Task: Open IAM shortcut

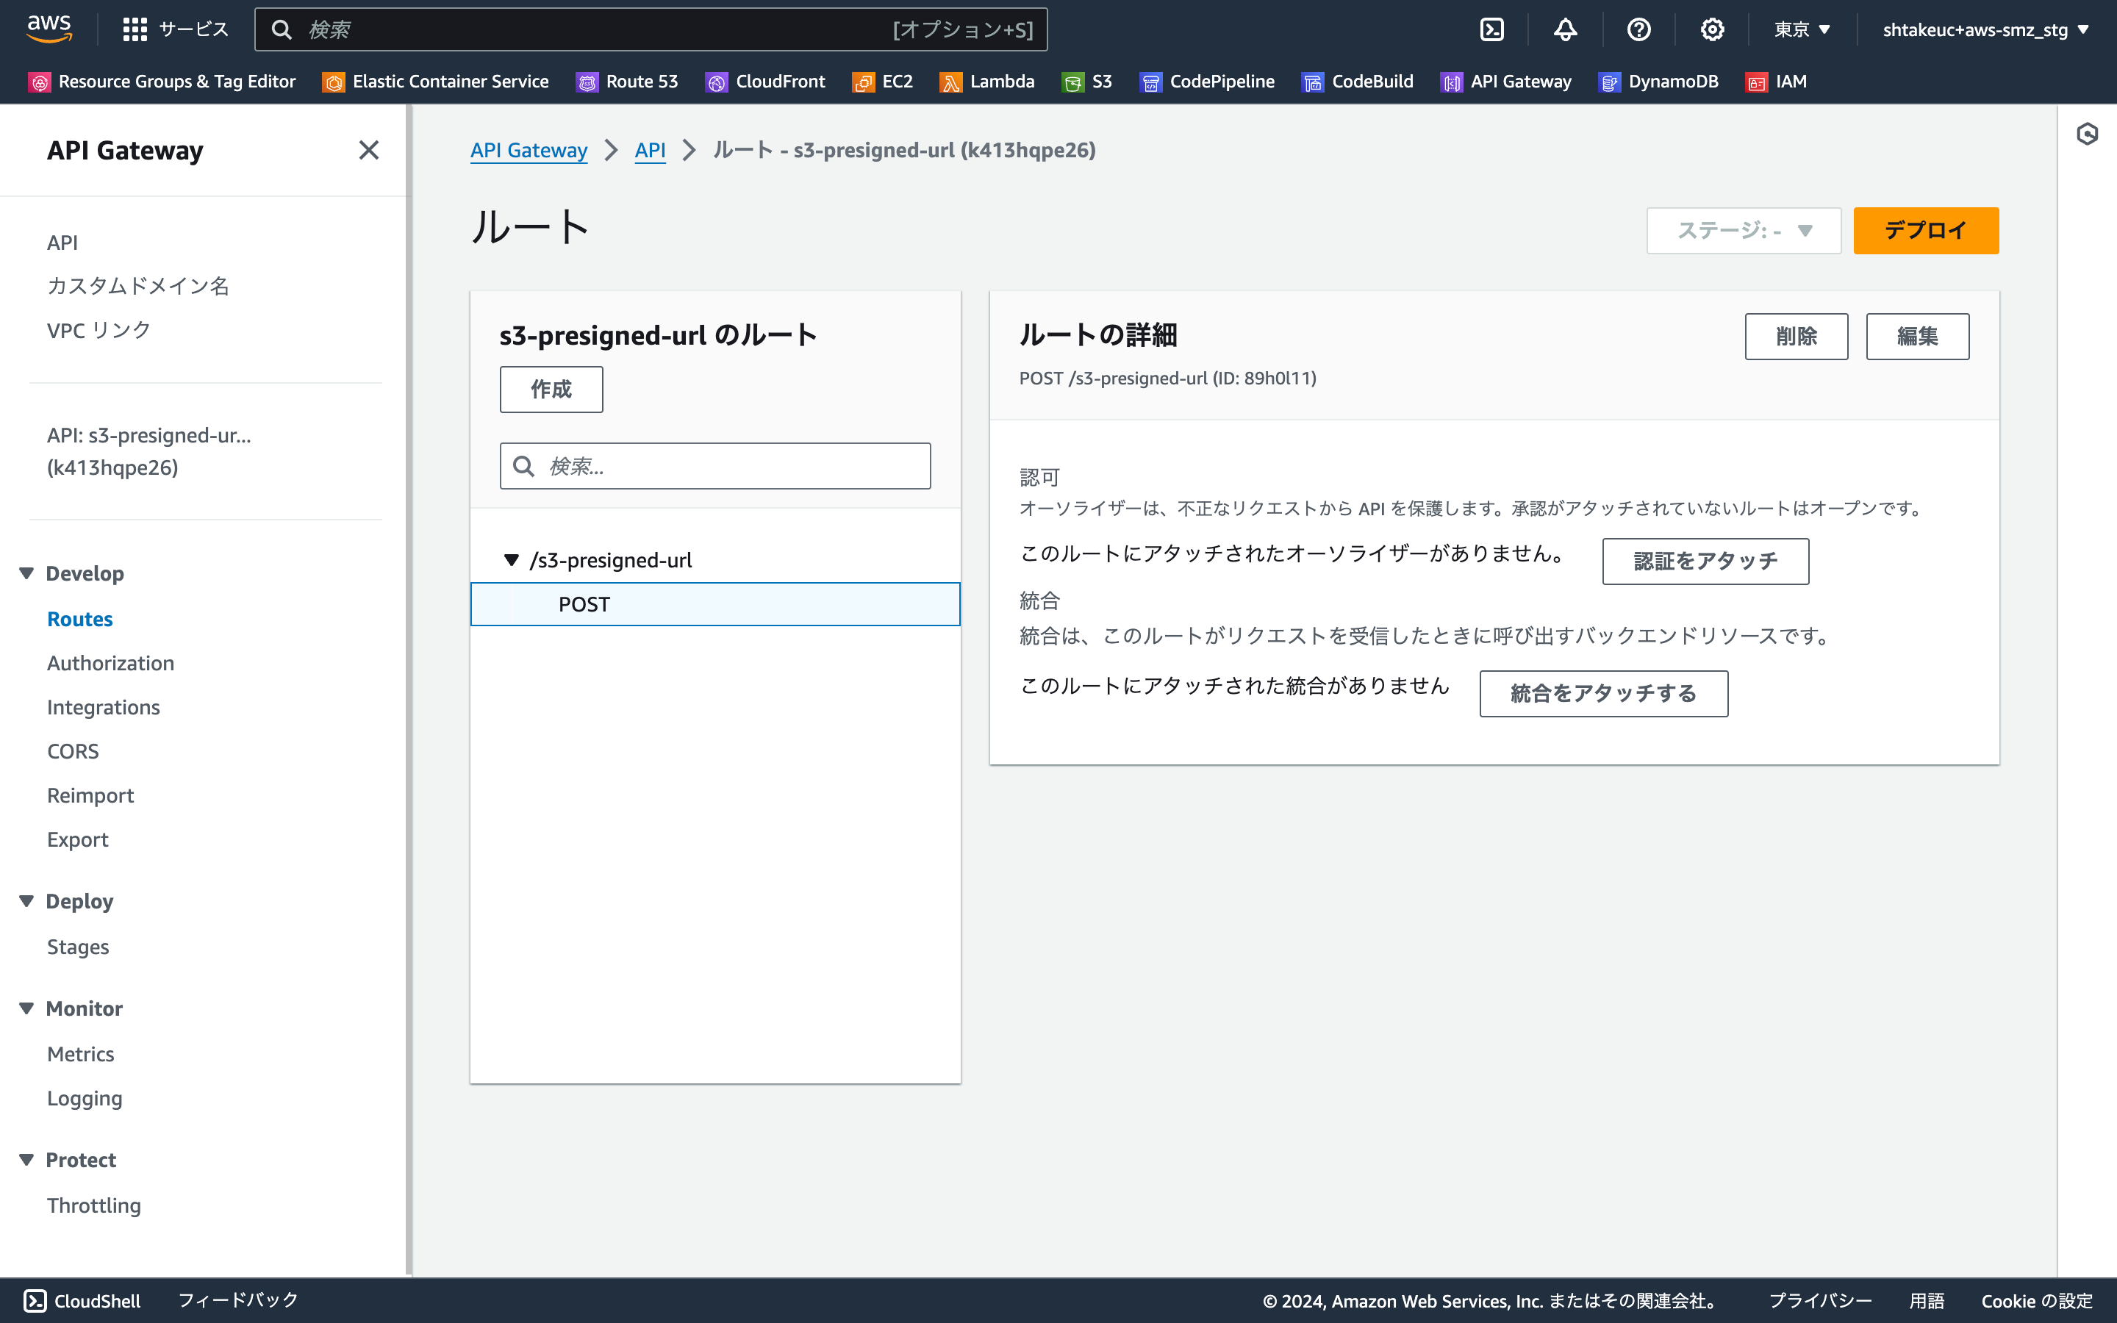Action: (x=1777, y=82)
